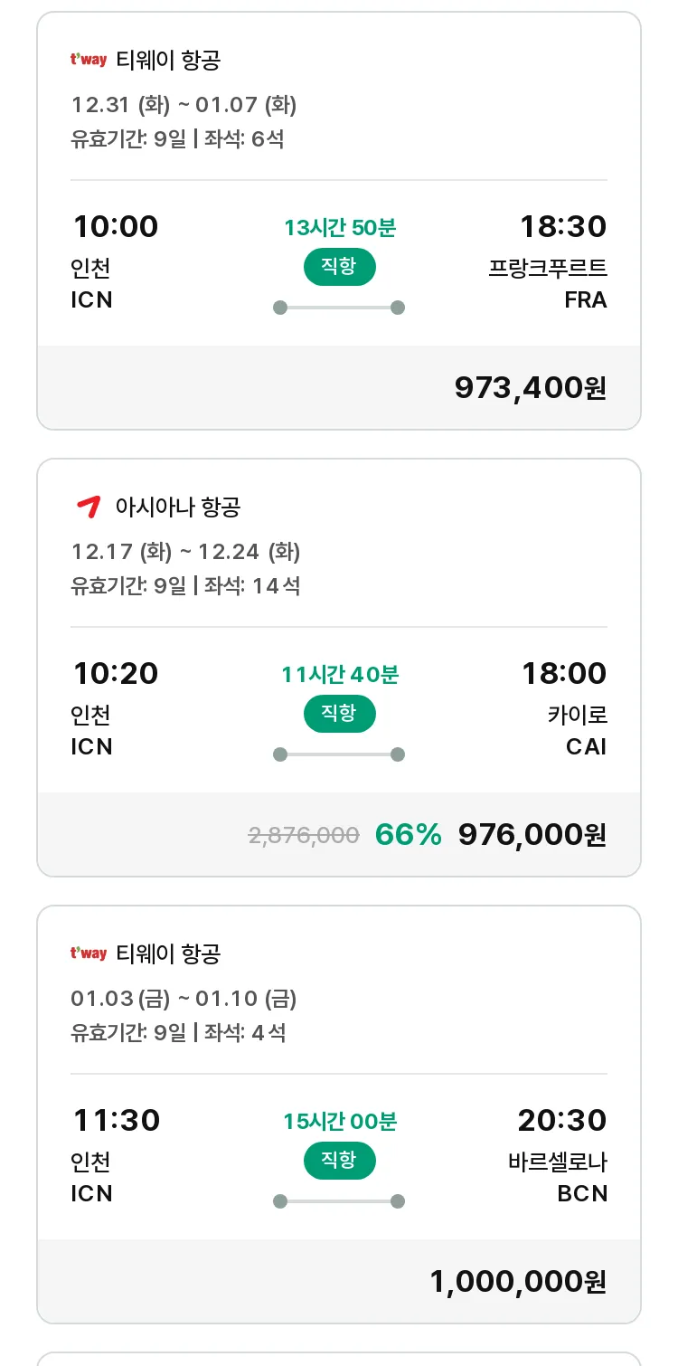Tap the 프랑크푸르트 FRA arrival details
This screenshot has height=1366, width=678.
coord(548,283)
